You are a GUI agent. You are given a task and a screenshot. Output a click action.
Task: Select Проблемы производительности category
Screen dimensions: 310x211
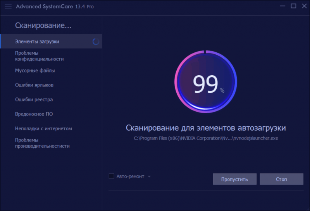click(x=42, y=143)
